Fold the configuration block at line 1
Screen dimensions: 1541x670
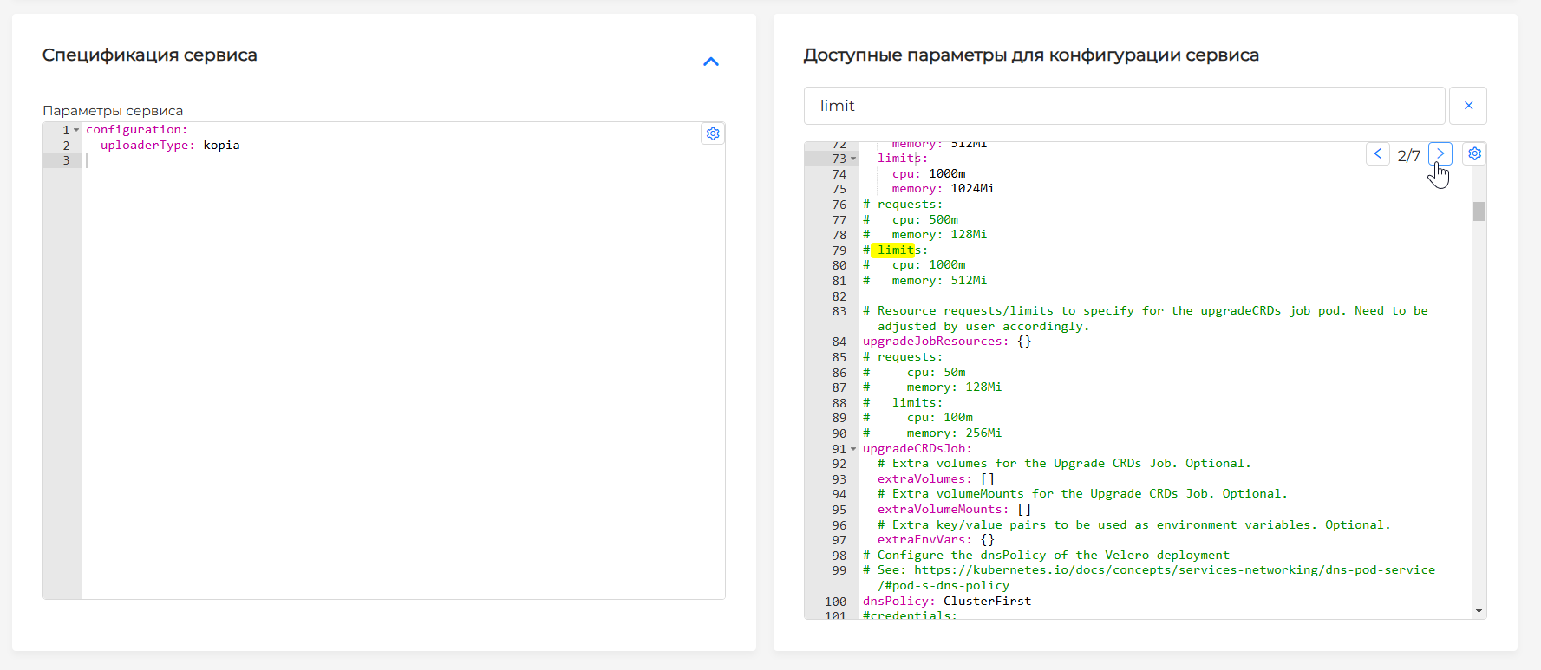(x=76, y=130)
